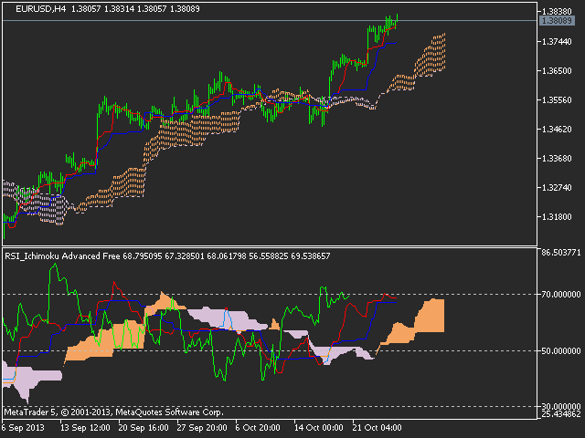The image size is (585, 438).
Task: Click the 14 Oct 00:00 time label
Action: coord(318,427)
